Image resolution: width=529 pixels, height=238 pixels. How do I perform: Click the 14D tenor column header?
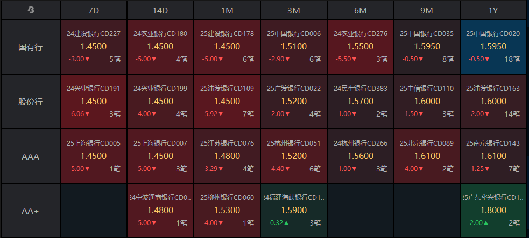pos(160,10)
